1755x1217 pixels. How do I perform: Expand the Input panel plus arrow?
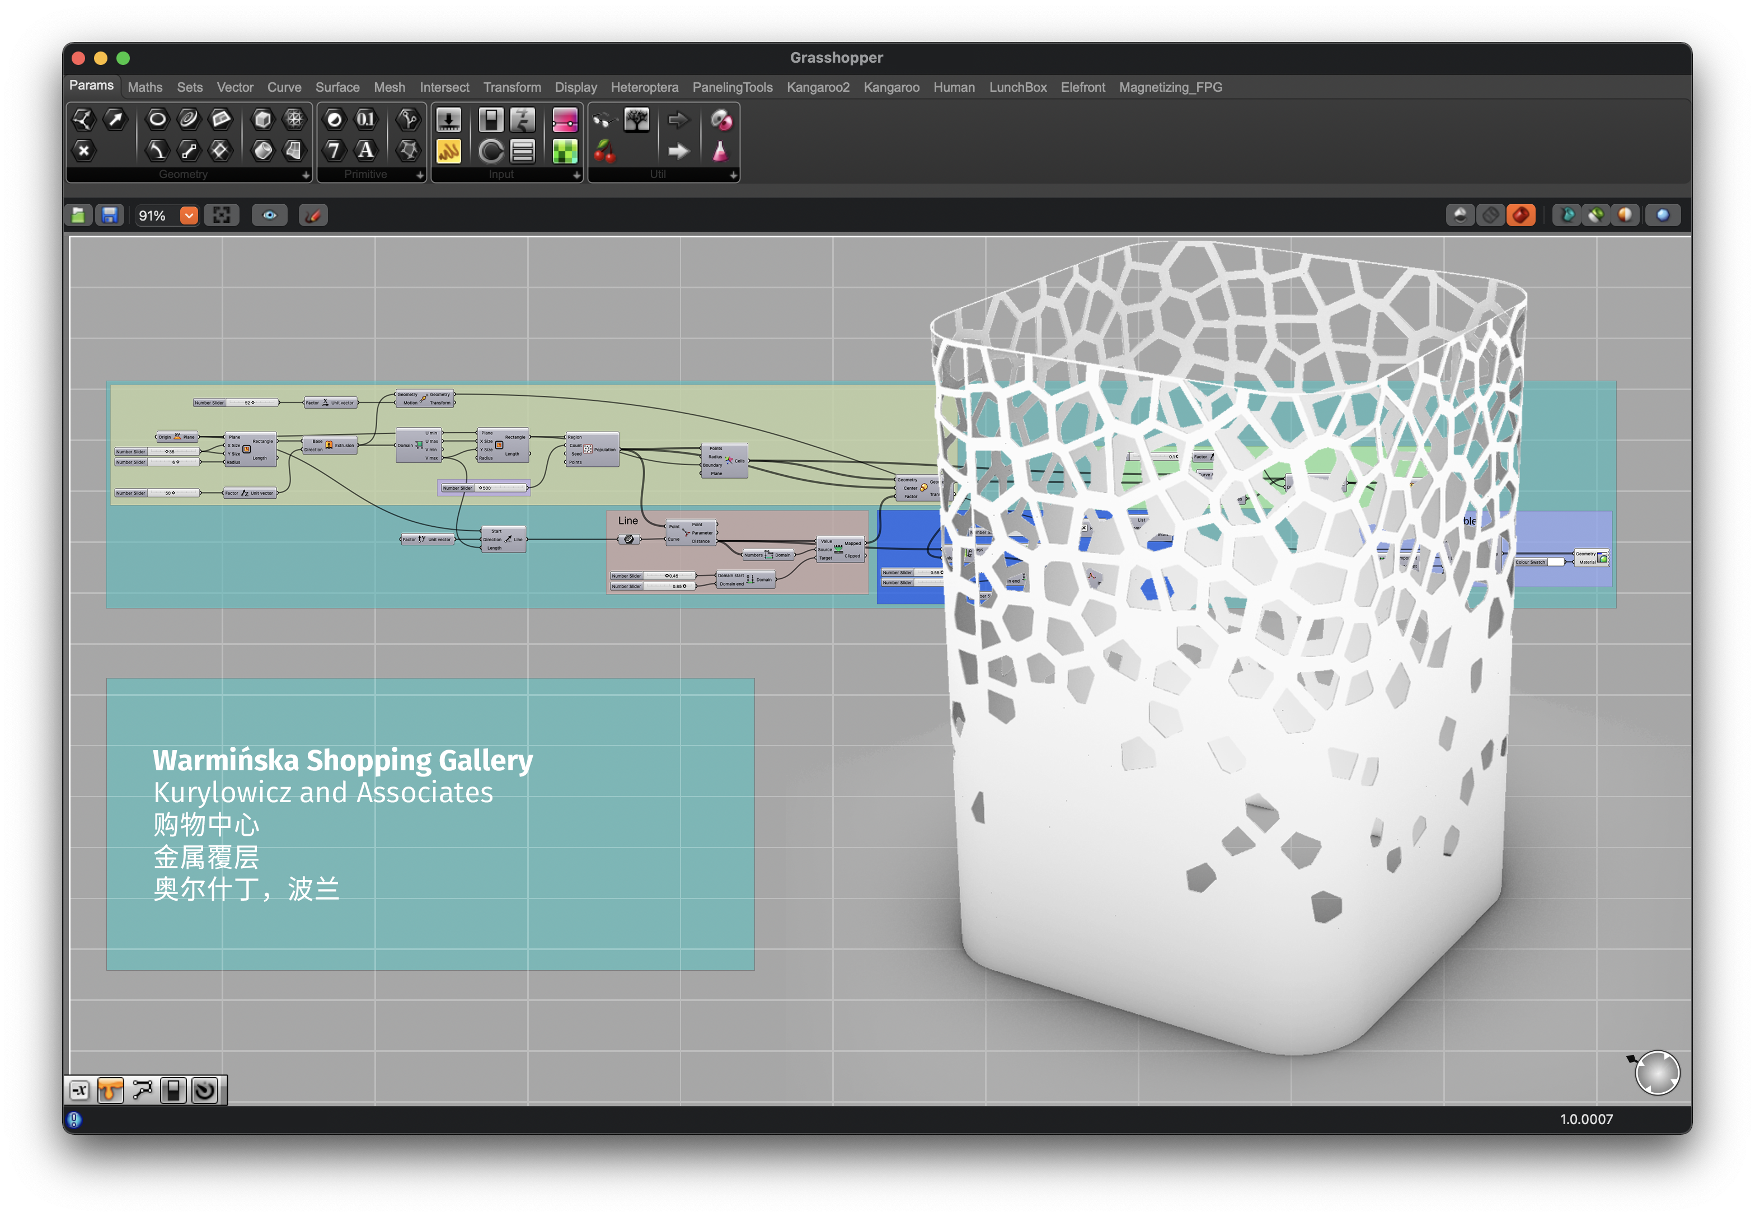(x=576, y=175)
